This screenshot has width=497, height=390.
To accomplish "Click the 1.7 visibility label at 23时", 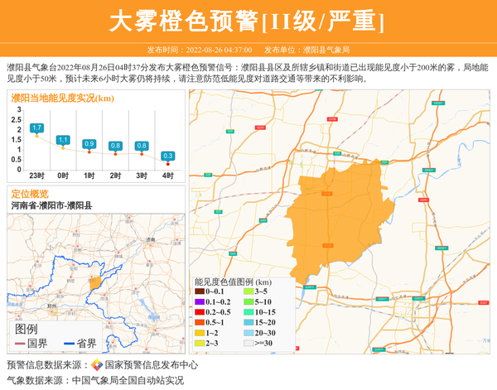I will [x=36, y=128].
